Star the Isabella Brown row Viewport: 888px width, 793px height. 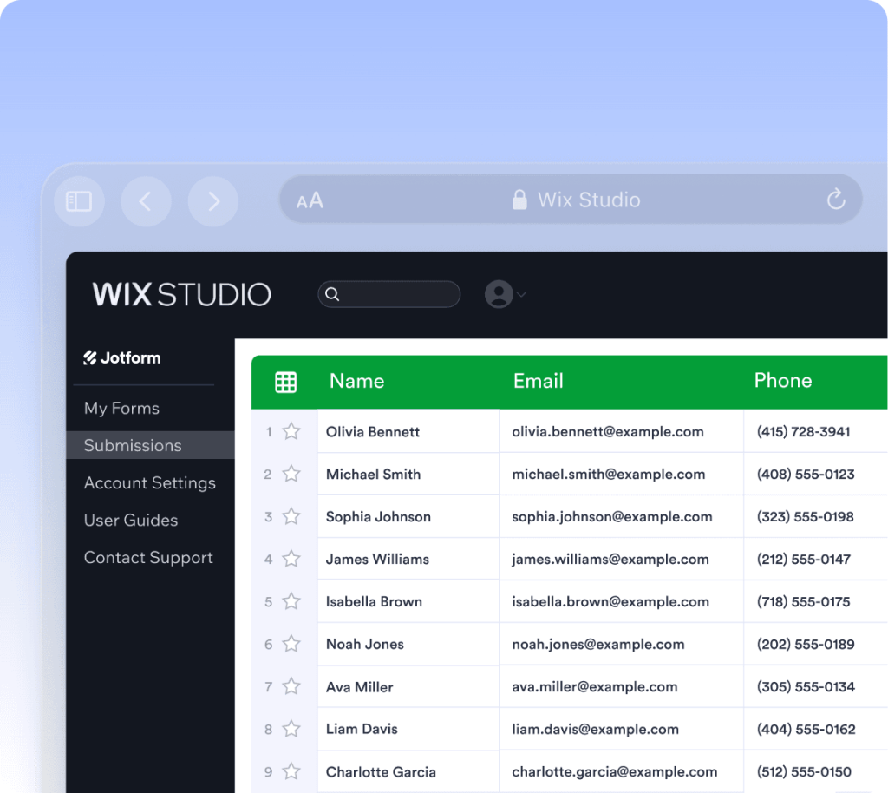point(291,601)
